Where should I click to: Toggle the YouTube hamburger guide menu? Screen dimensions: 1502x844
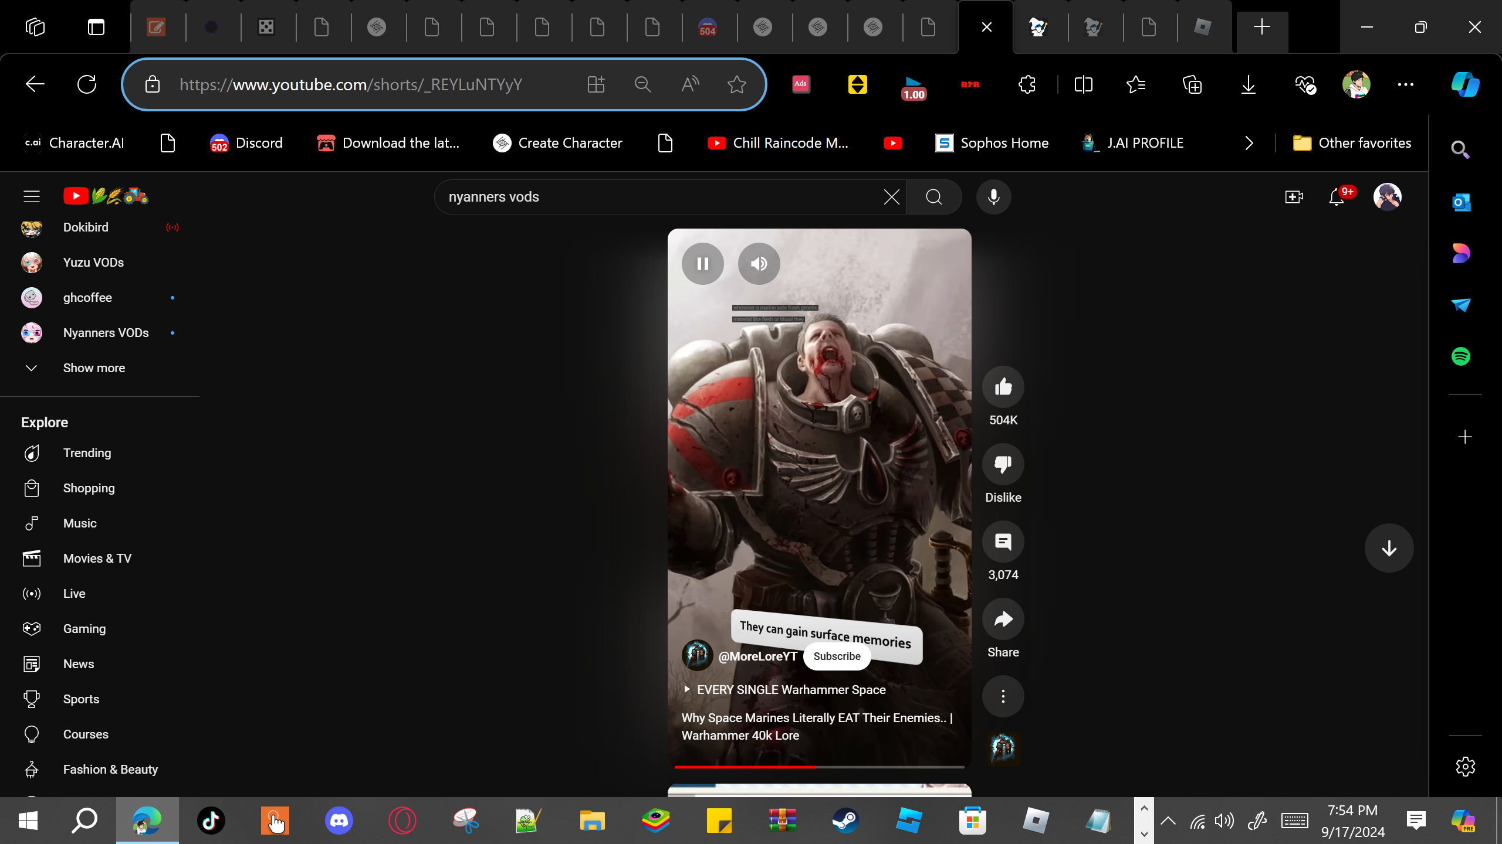(x=32, y=196)
